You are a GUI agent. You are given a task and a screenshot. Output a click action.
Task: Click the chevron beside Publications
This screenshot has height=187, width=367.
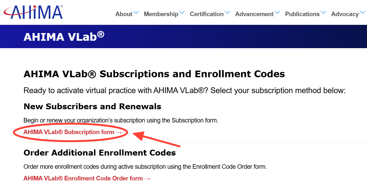(x=324, y=13)
